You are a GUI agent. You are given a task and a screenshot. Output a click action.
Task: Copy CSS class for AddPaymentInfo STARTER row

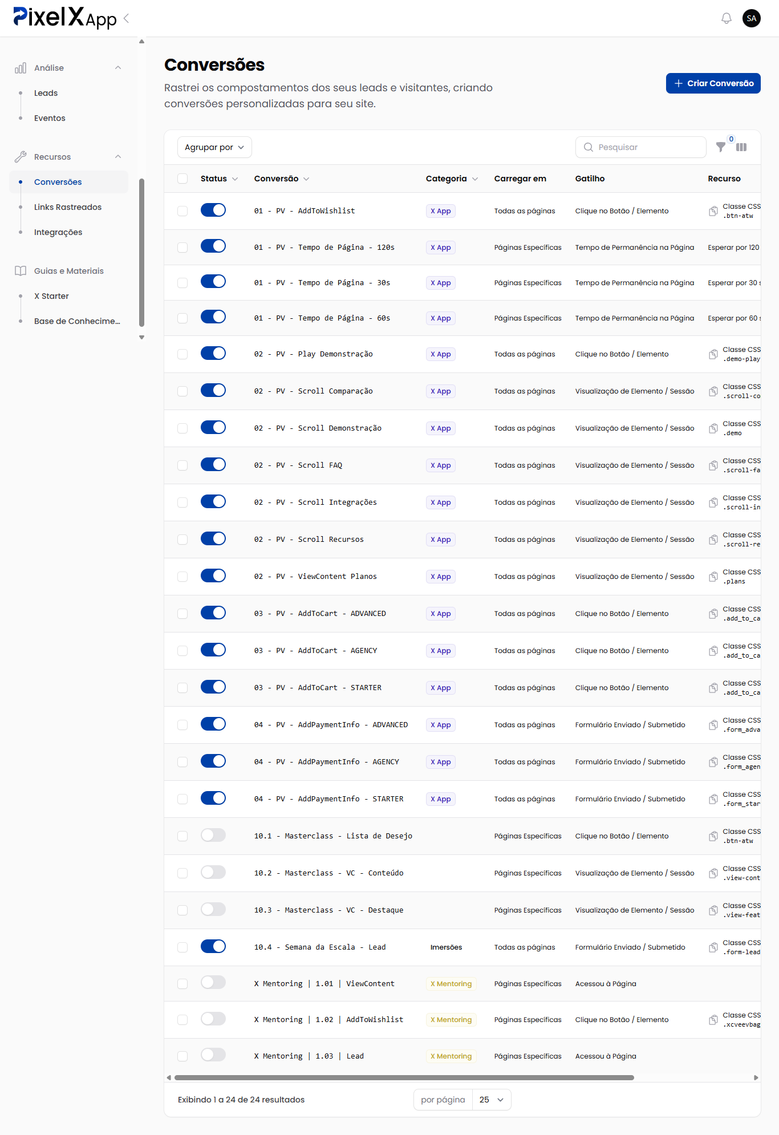(x=713, y=799)
